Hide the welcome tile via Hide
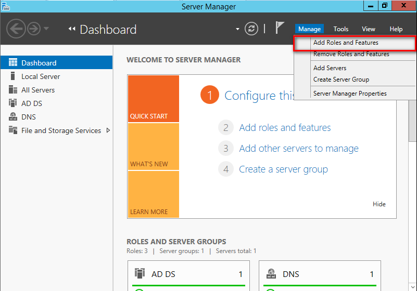 [379, 204]
